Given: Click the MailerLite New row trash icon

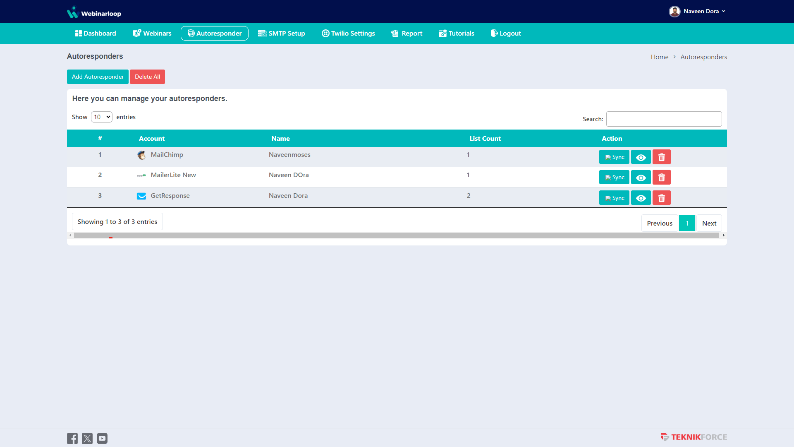Looking at the screenshot, I should [x=661, y=178].
